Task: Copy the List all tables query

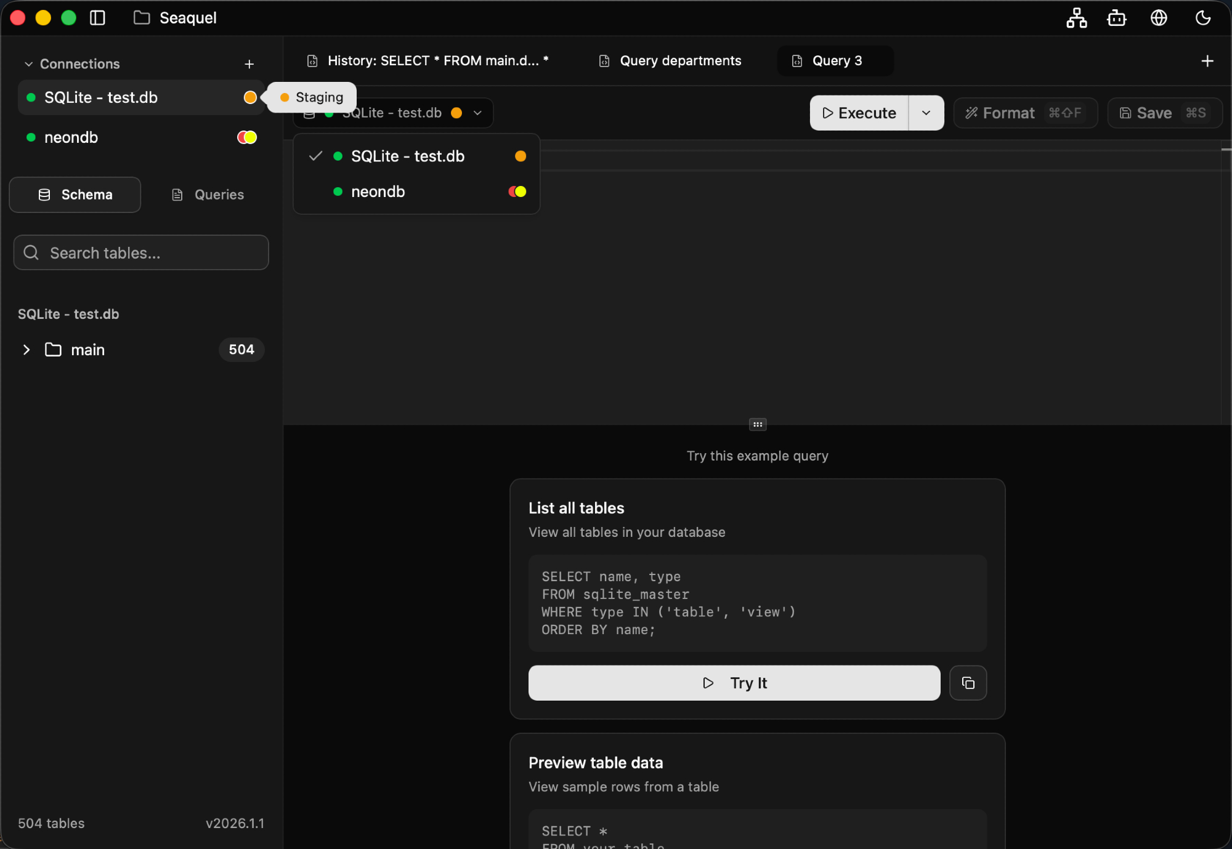Action: (x=968, y=683)
